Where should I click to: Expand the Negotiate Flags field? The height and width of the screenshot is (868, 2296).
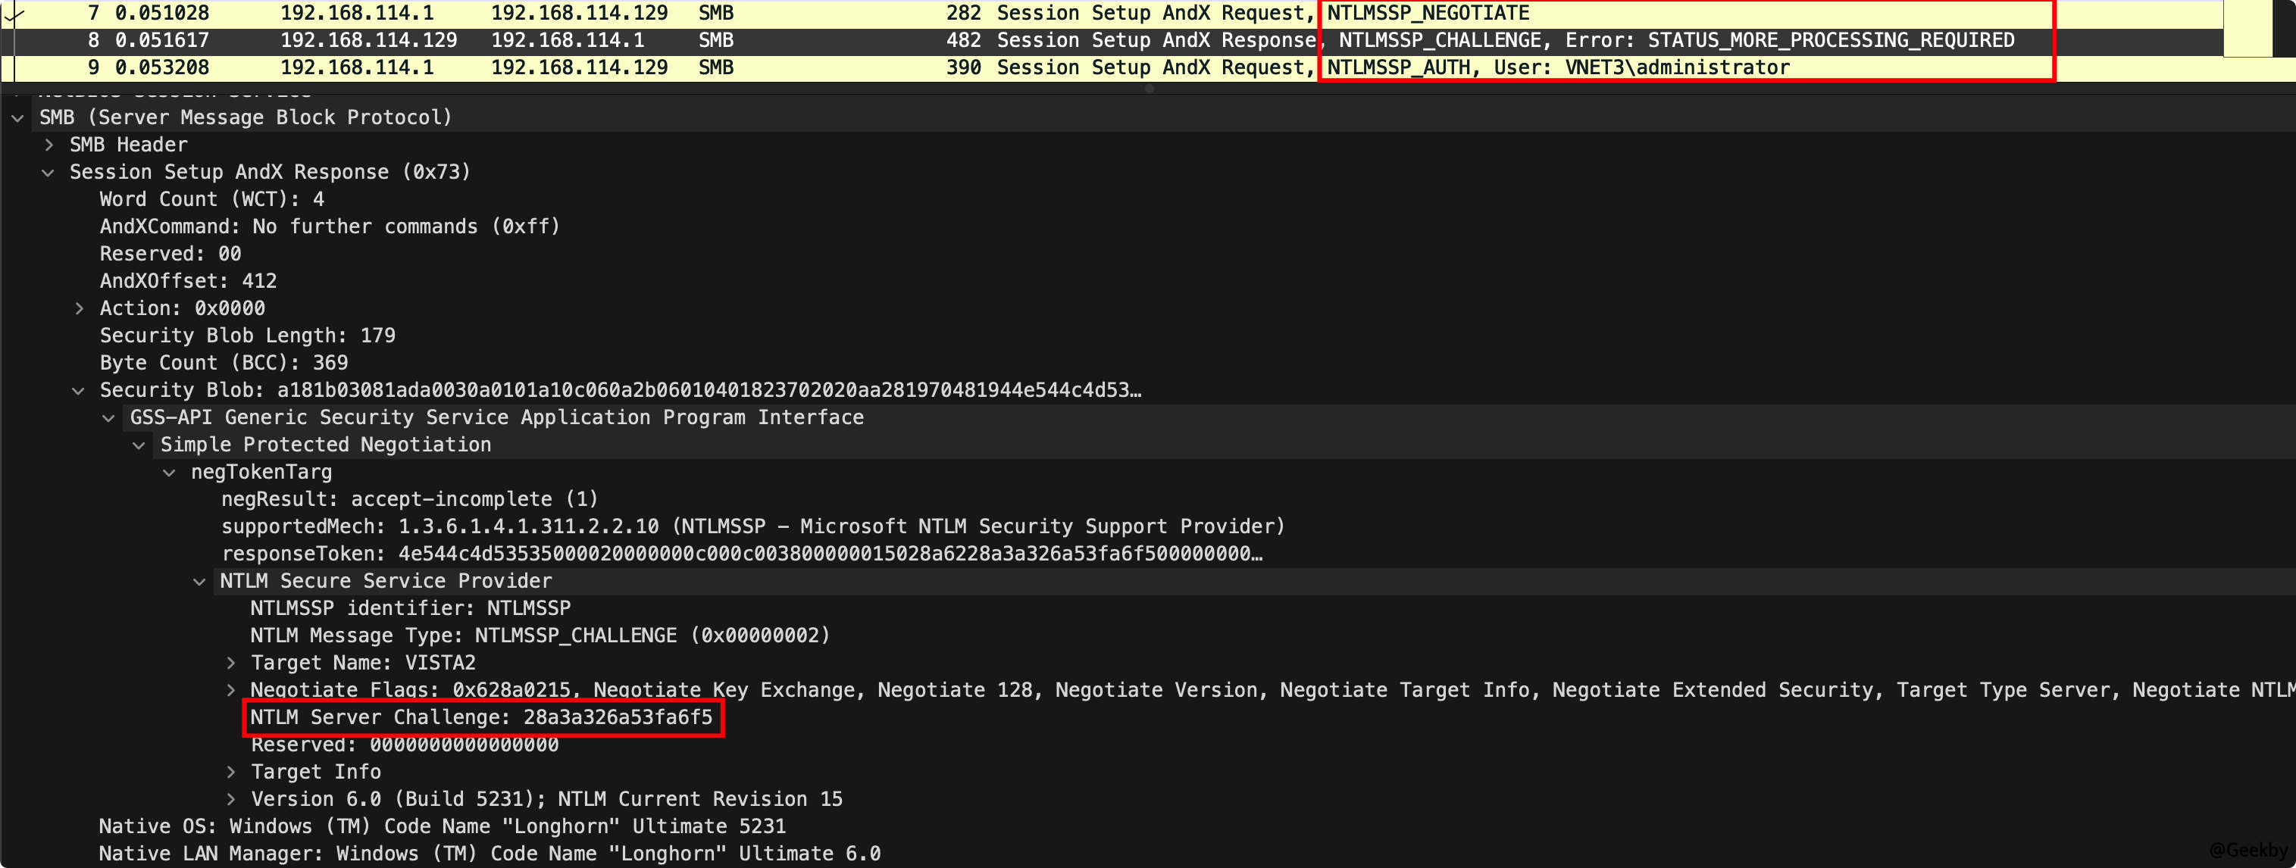pyautogui.click(x=231, y=691)
